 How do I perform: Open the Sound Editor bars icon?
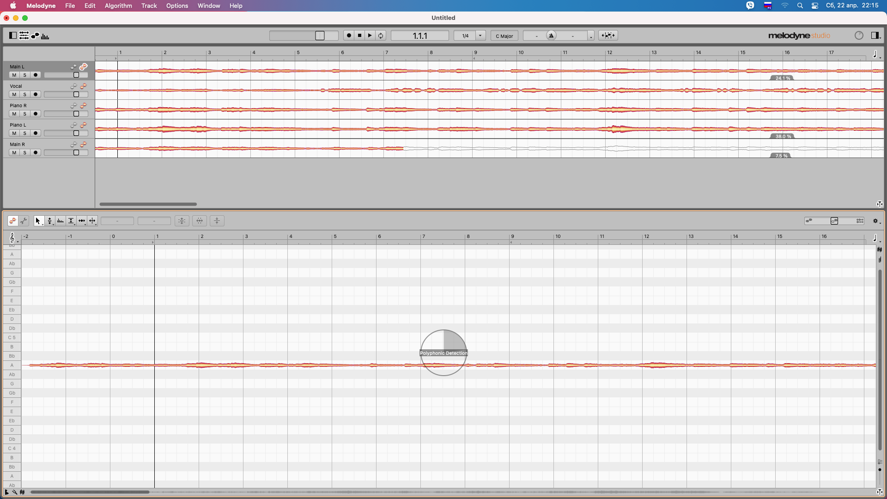pos(45,36)
